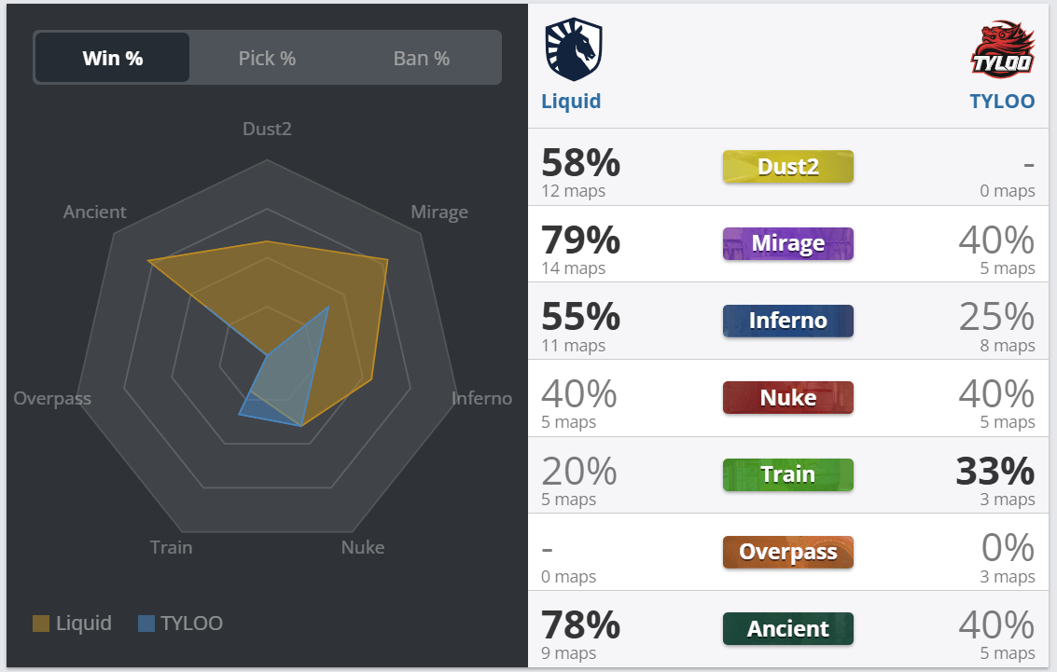This screenshot has width=1057, height=672.
Task: Click the purple Mirage map badge
Action: [x=788, y=243]
